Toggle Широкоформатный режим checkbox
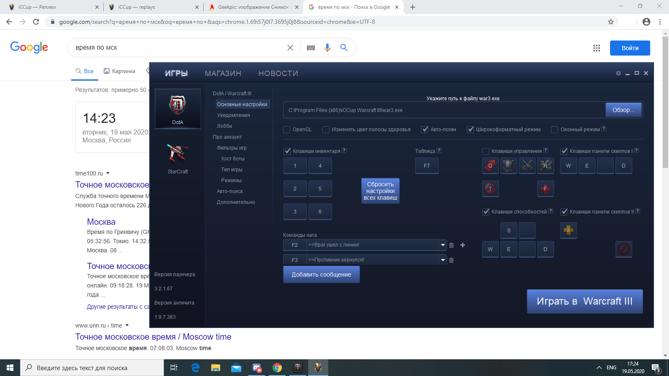The width and height of the screenshot is (669, 376). tap(470, 130)
